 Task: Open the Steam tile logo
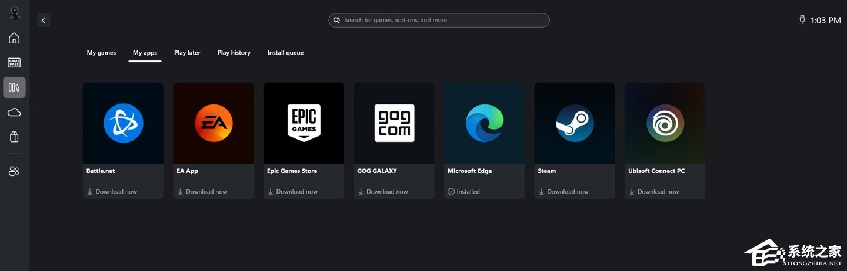pos(575,123)
